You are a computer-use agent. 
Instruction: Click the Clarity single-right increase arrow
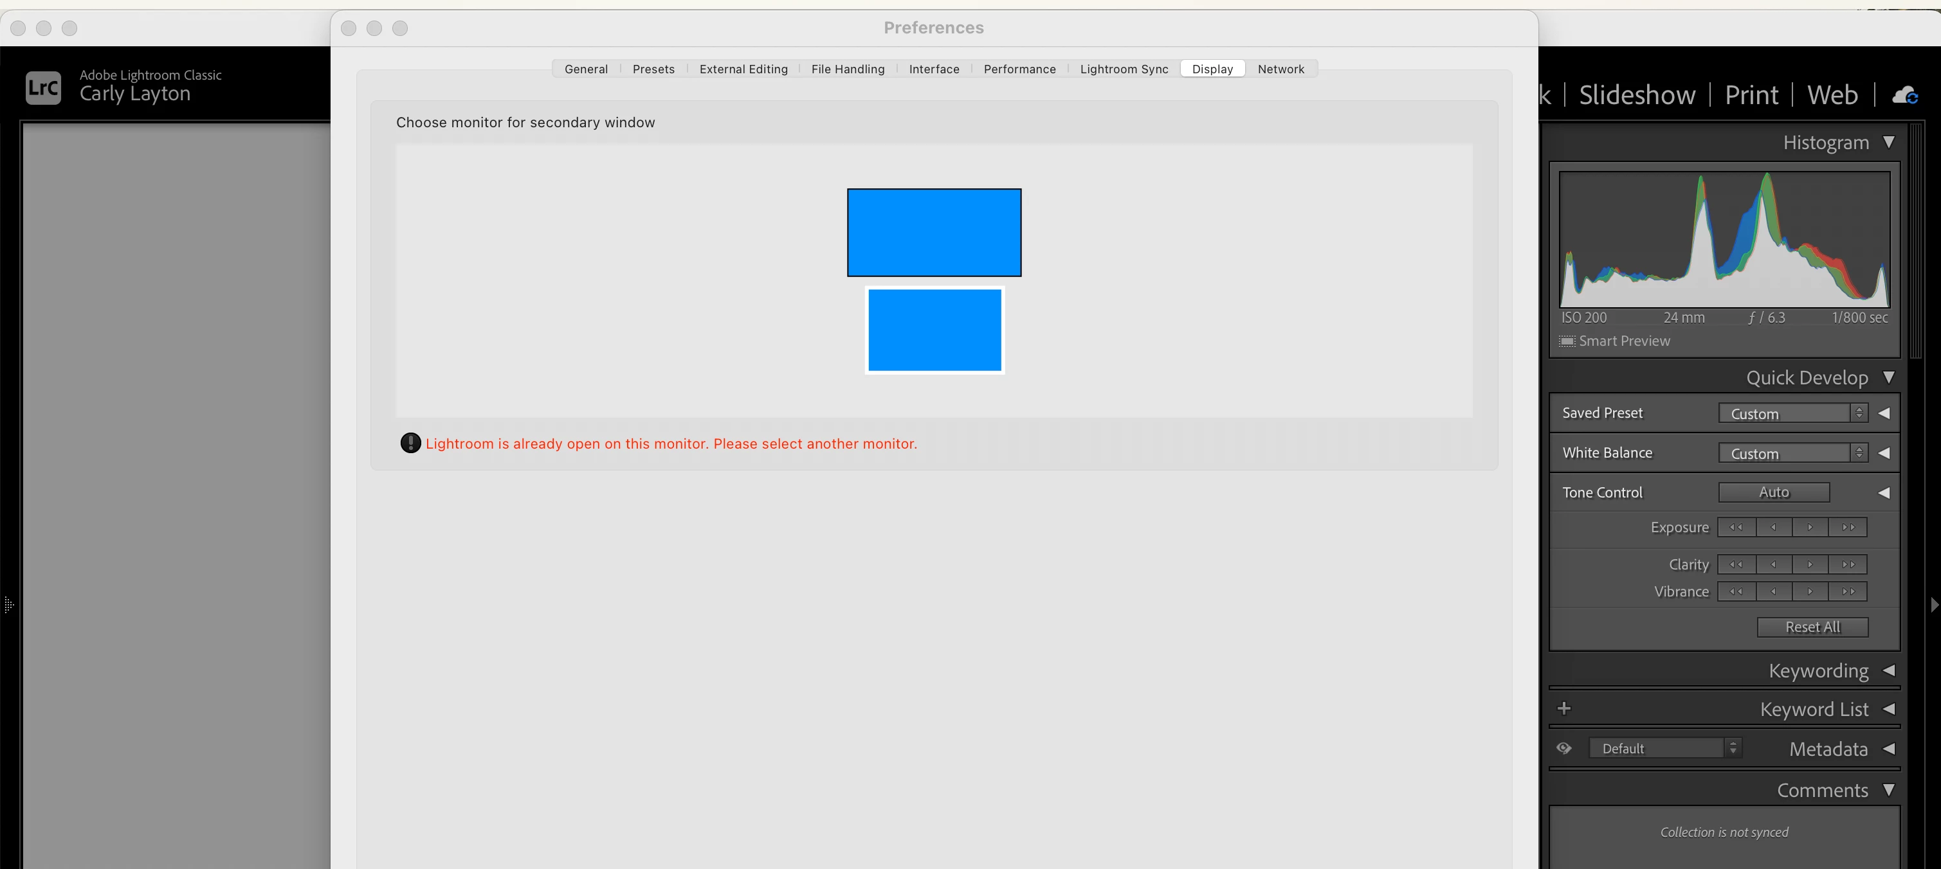tap(1810, 564)
